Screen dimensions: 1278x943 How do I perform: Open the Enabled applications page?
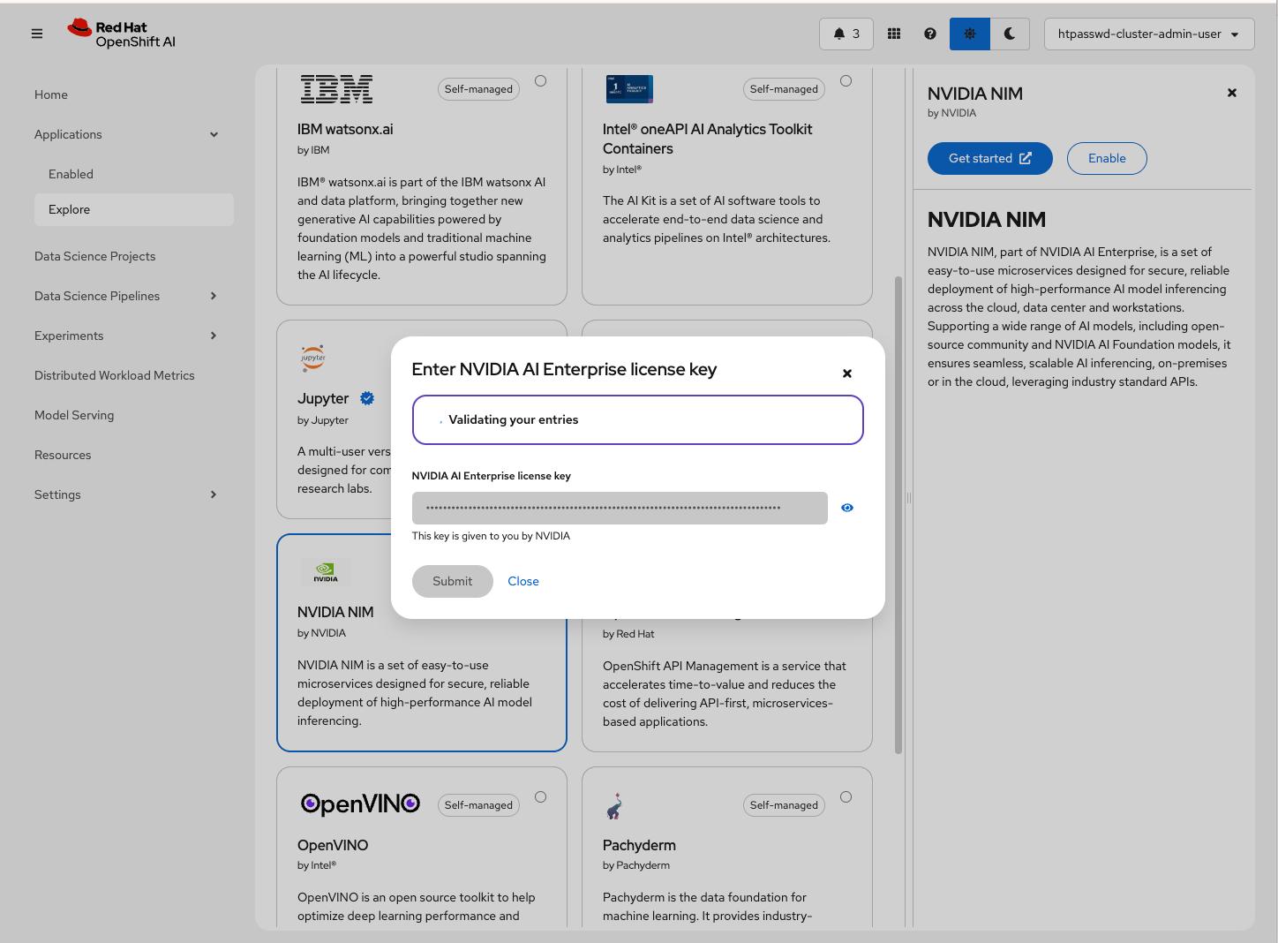click(71, 174)
